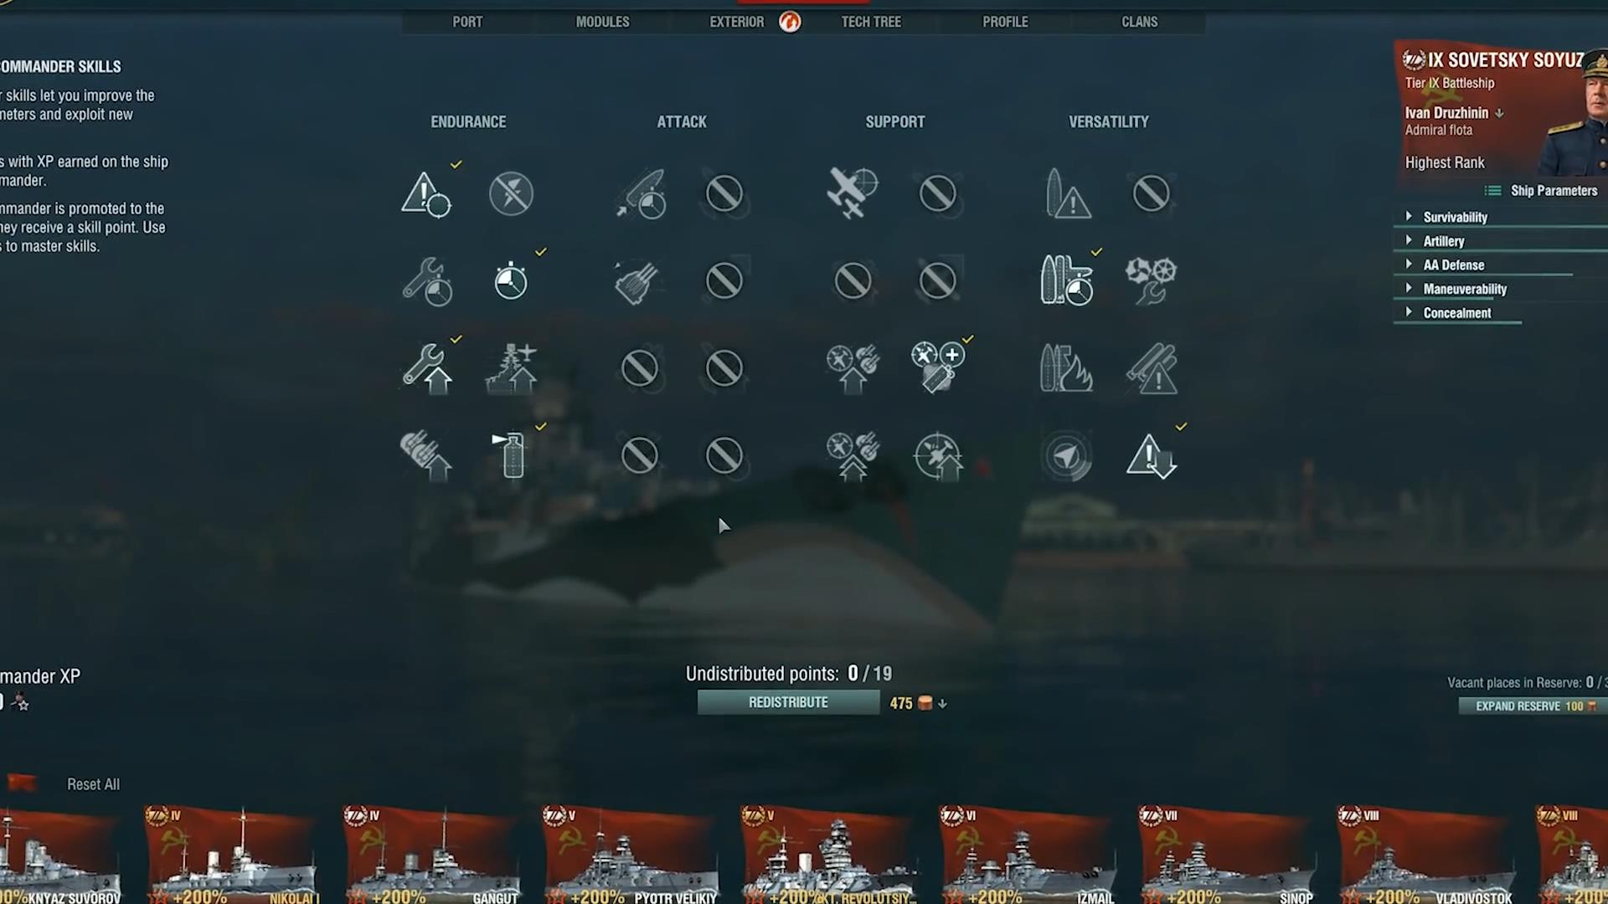Open the Tech Tree tab
1608x904 pixels.
(871, 22)
